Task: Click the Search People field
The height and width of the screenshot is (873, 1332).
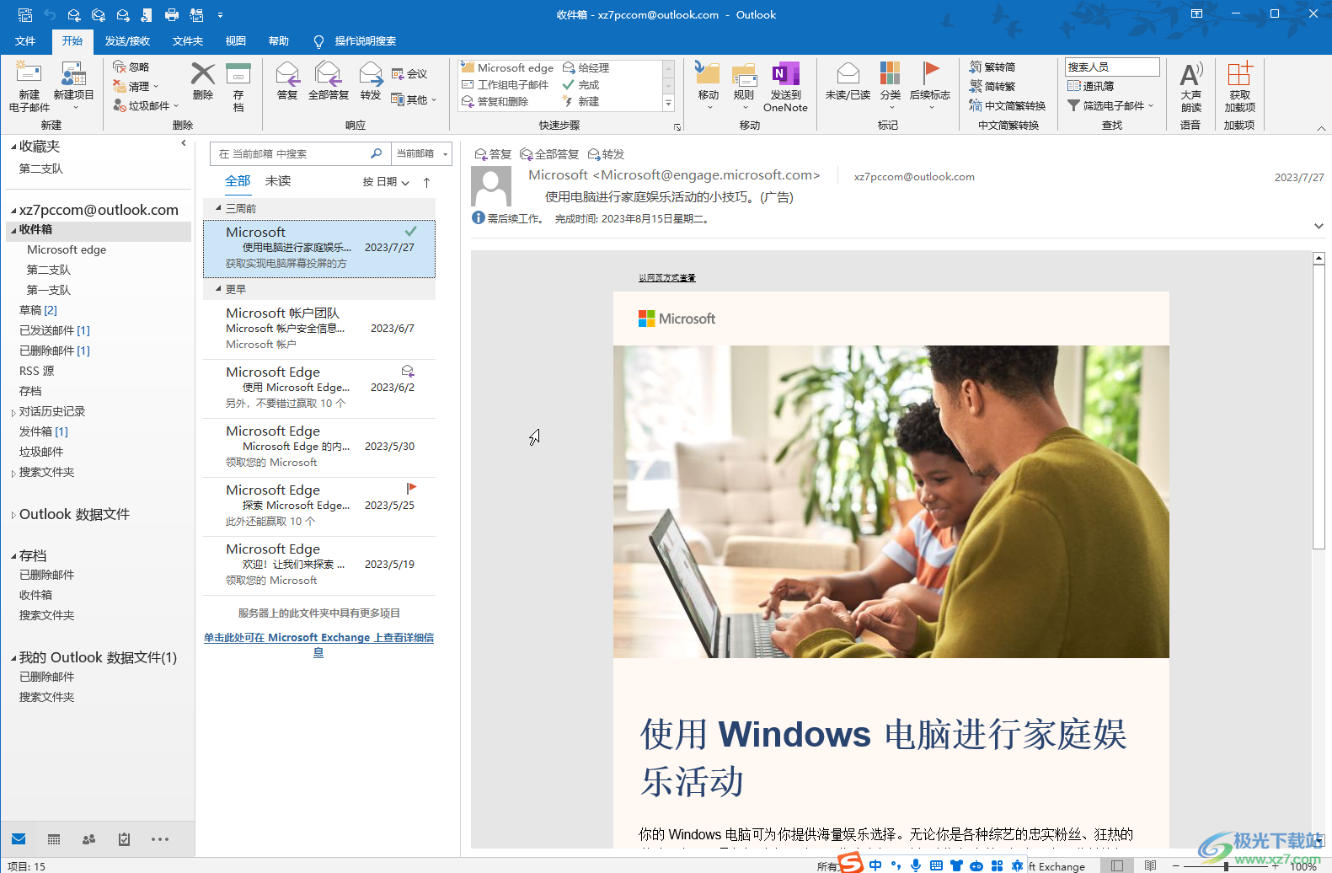Action: [x=1112, y=67]
